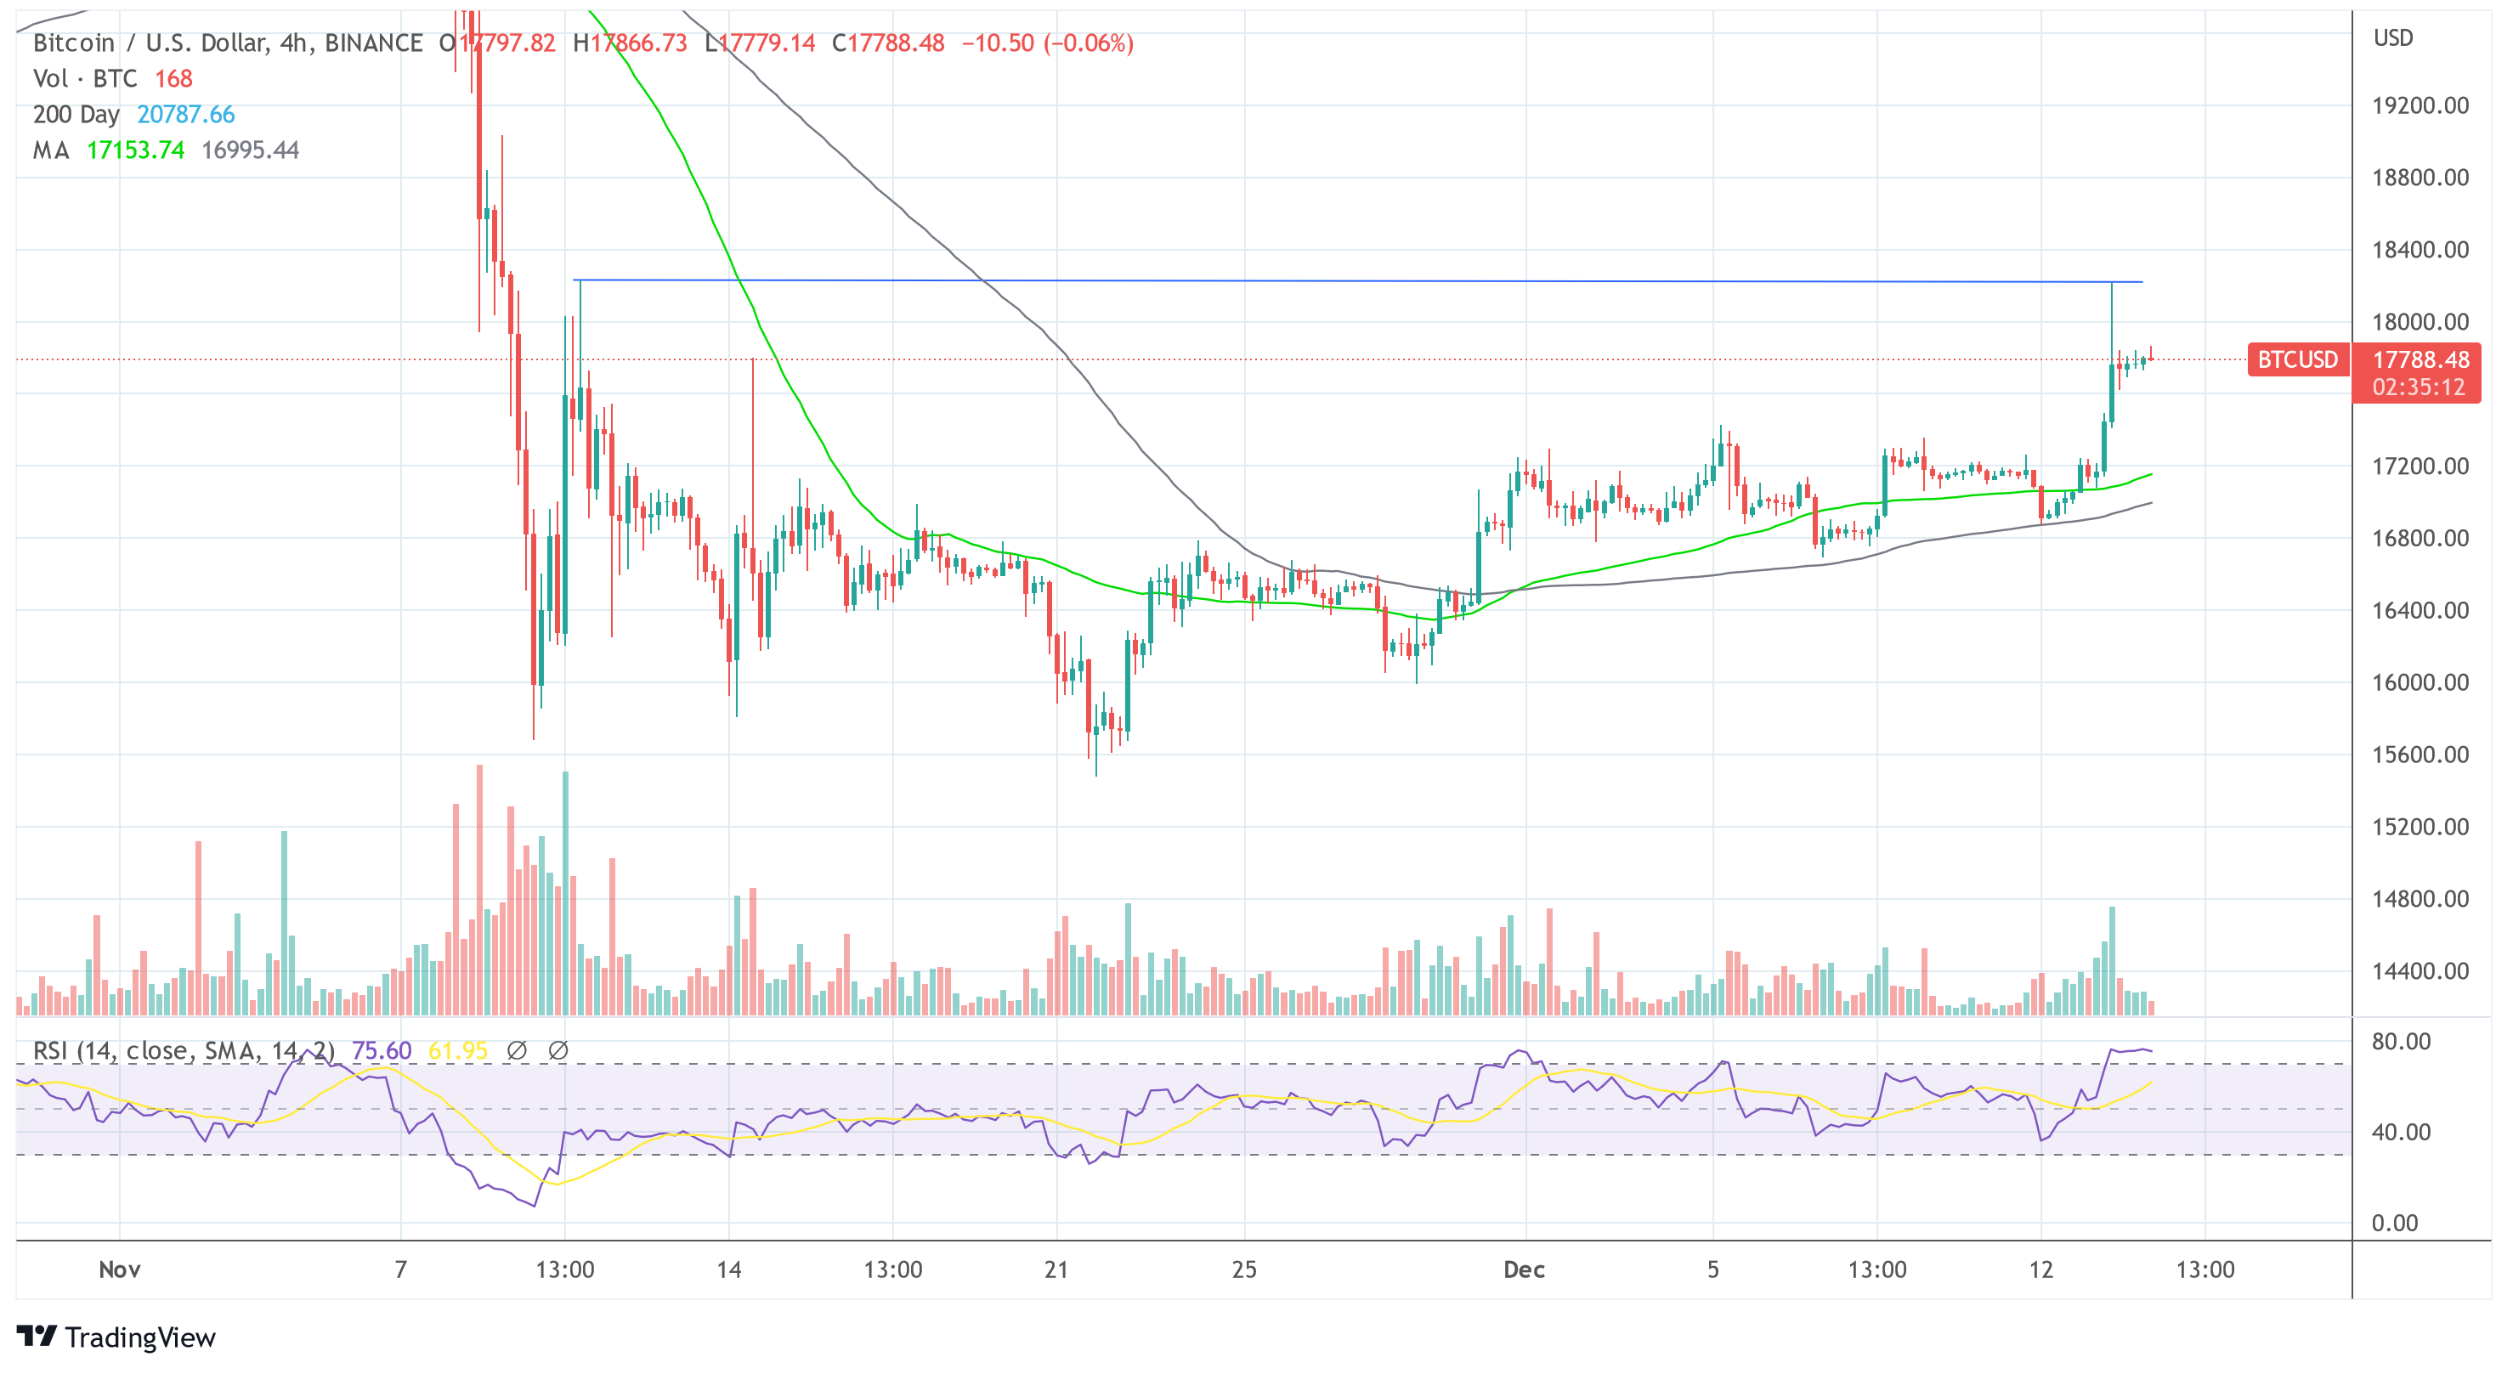The image size is (2513, 1374).
Task: Click the 12 date label on time axis
Action: [2040, 1269]
